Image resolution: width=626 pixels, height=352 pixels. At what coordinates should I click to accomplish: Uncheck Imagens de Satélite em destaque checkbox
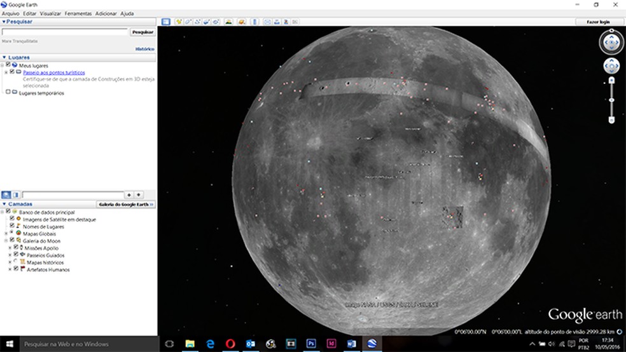pyautogui.click(x=12, y=219)
